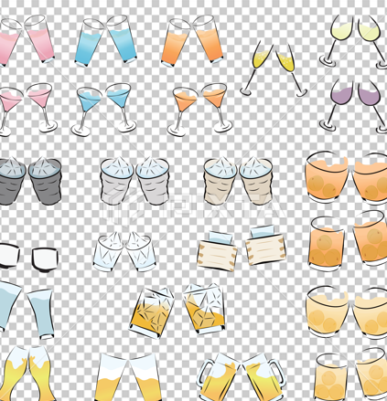This screenshot has height=401, width=387.
Task: Click the whiskey rocks glasses with ice
Action: (x=178, y=311)
